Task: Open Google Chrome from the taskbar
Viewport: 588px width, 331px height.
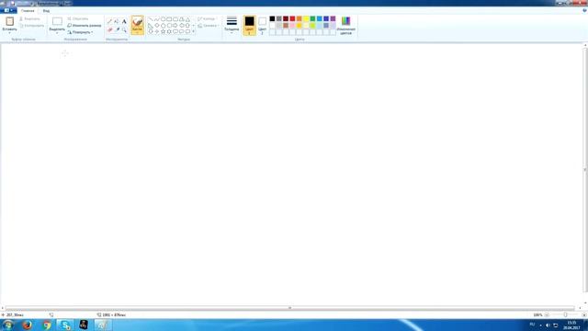Action: coord(47,325)
